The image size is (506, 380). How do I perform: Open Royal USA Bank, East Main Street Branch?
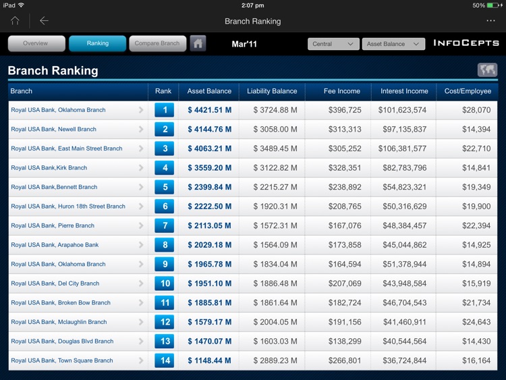tap(67, 148)
